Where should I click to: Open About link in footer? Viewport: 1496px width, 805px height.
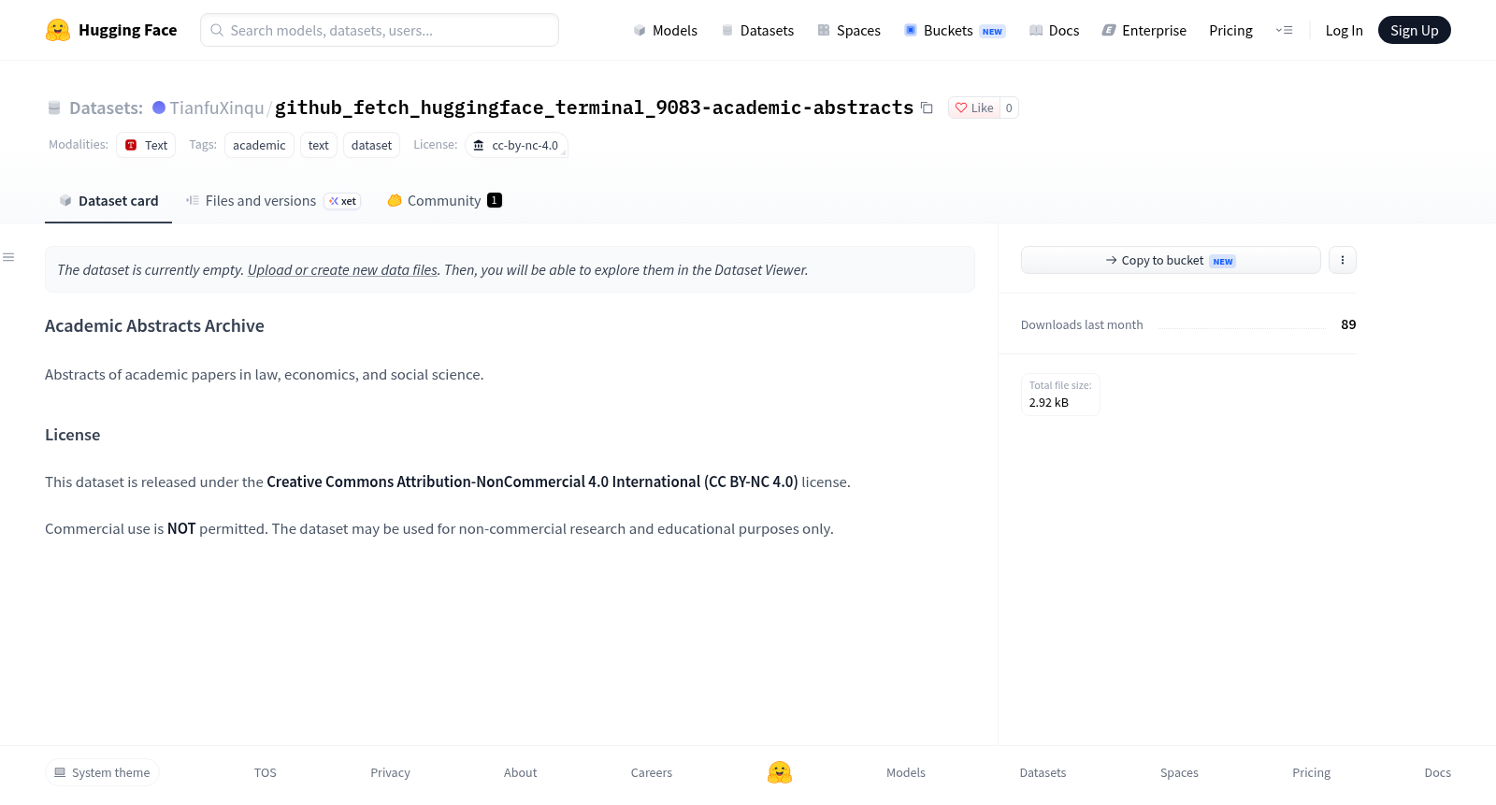pos(520,772)
